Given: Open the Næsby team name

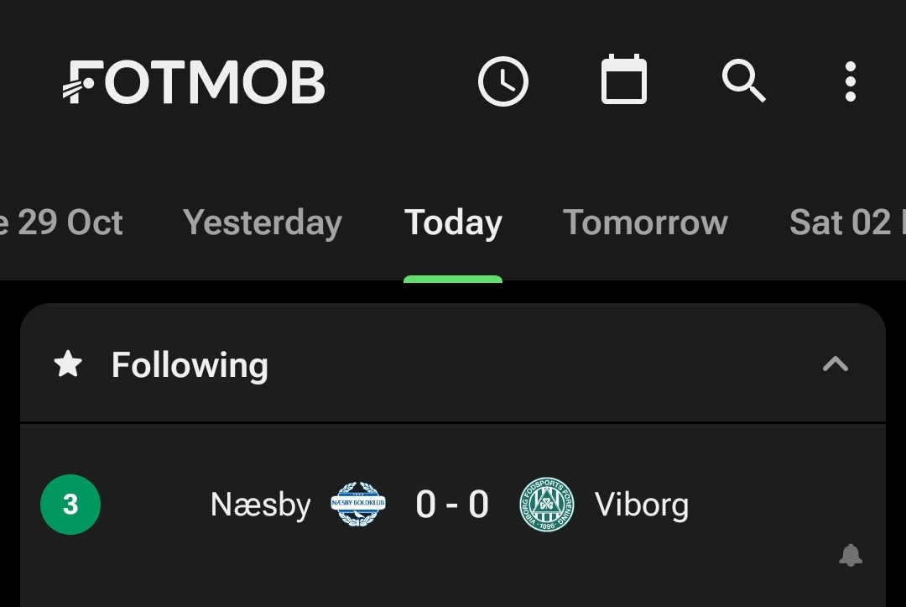Looking at the screenshot, I should pos(260,505).
